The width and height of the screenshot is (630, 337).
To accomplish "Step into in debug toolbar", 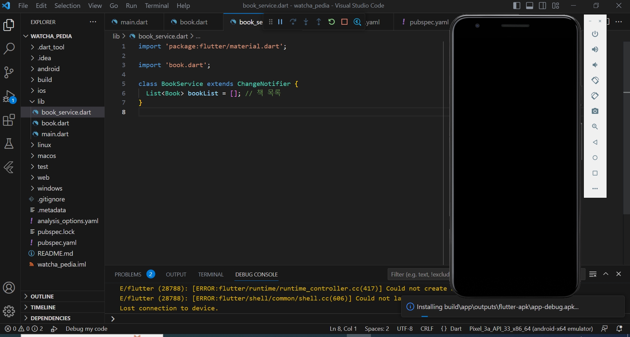I will 306,22.
